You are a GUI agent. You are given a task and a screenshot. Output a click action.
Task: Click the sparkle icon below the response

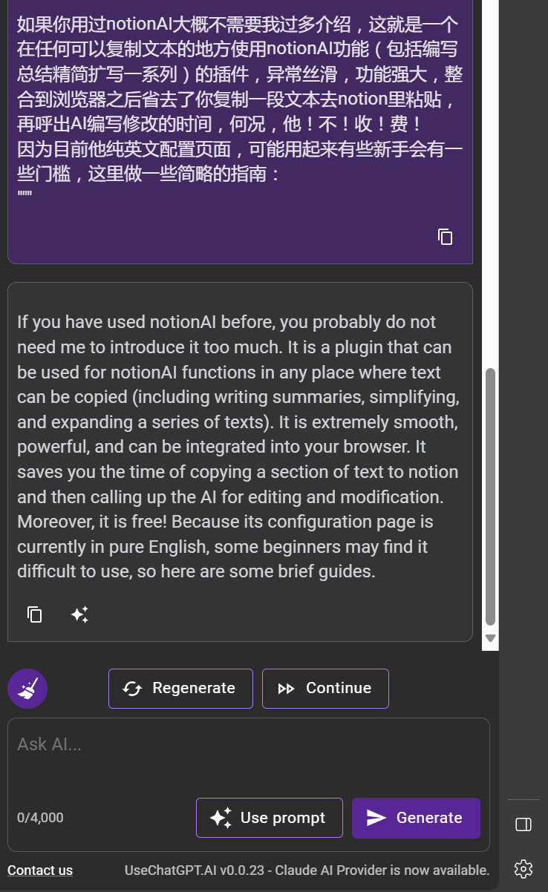(79, 614)
